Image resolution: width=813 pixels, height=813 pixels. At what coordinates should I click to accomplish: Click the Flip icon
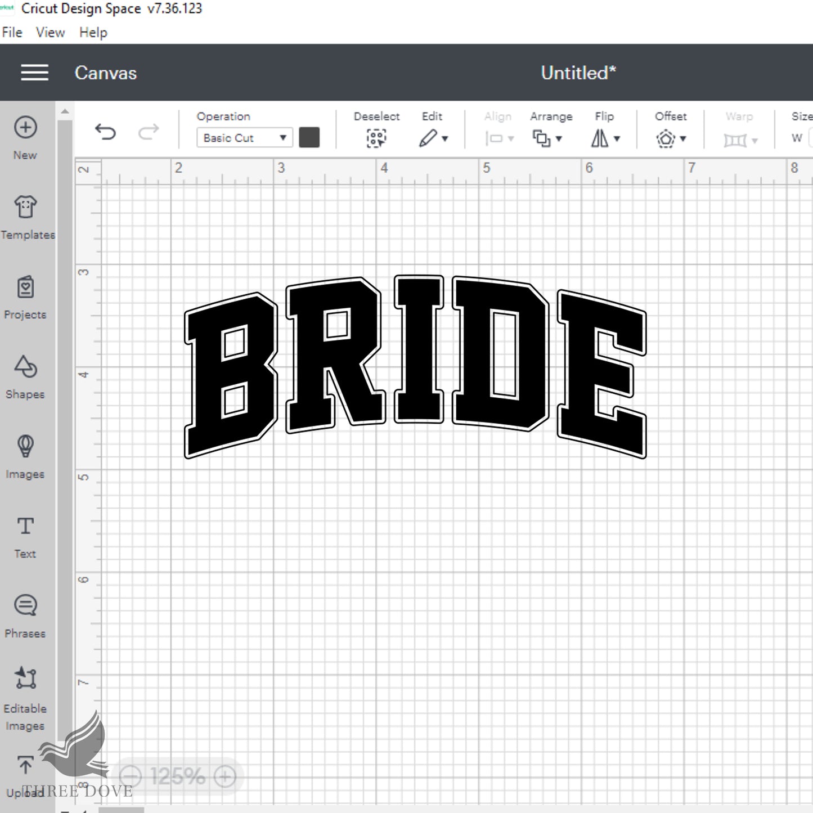coord(600,138)
